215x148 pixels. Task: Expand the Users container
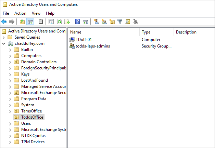pyautogui.click(x=10, y=123)
